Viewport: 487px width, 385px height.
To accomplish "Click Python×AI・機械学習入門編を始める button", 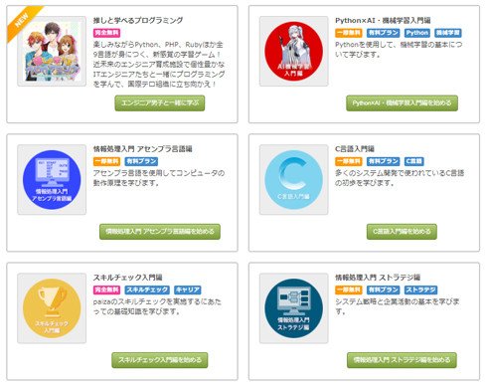I will point(402,103).
